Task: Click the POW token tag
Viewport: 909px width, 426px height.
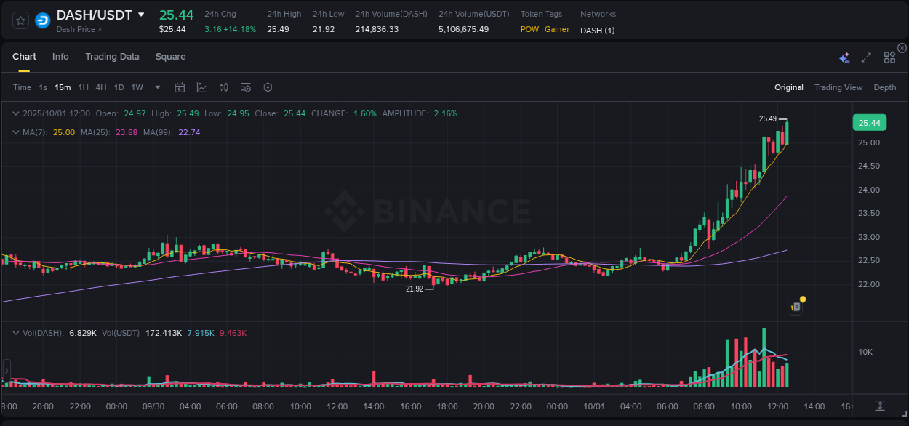Action: [529, 29]
